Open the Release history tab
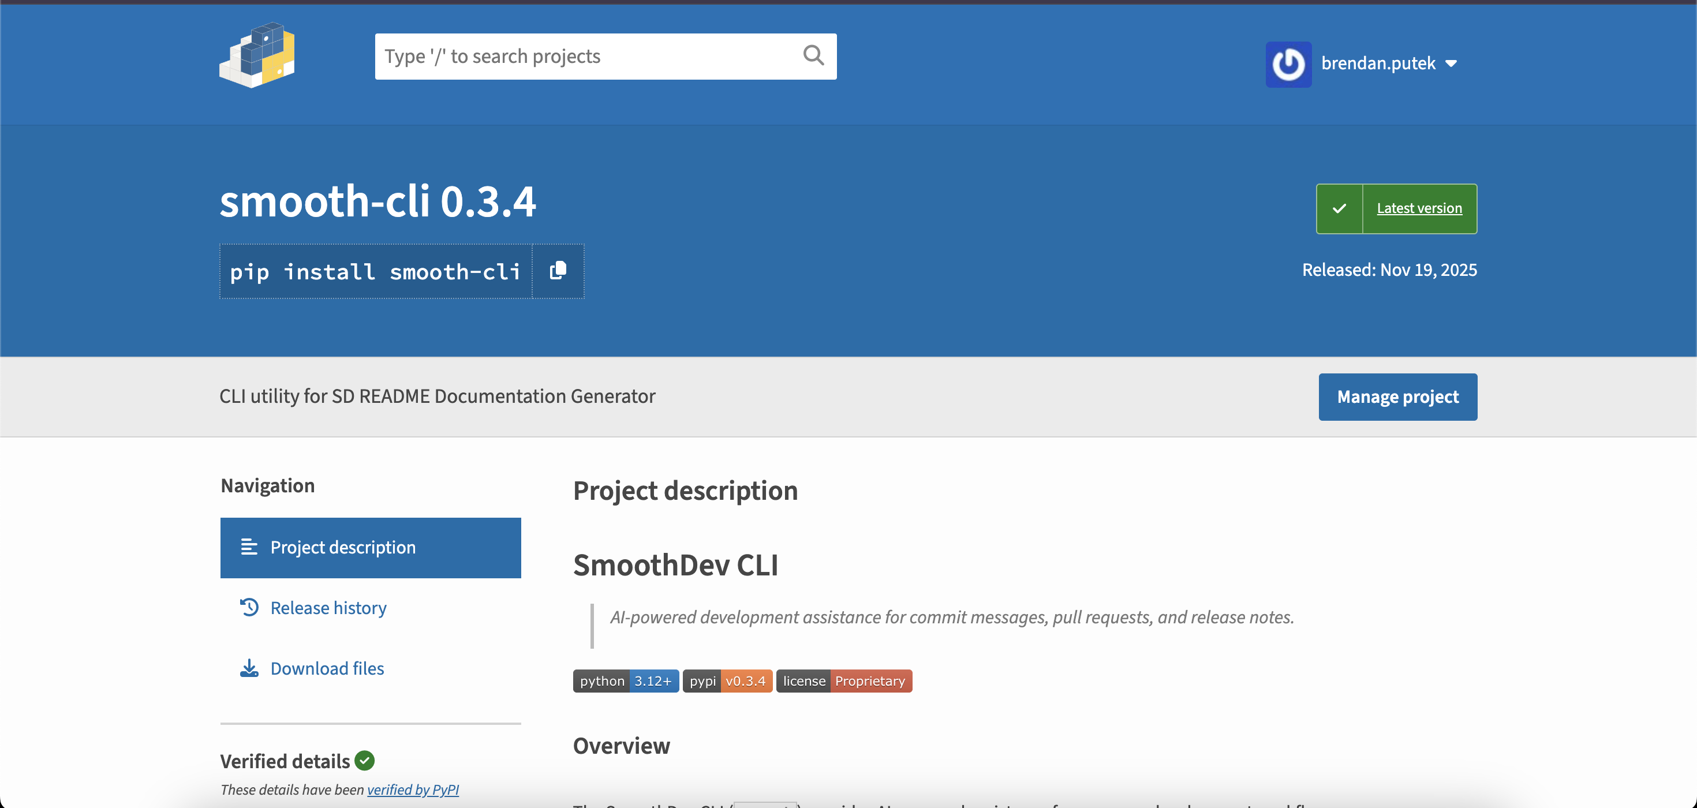The height and width of the screenshot is (808, 1697). (328, 607)
